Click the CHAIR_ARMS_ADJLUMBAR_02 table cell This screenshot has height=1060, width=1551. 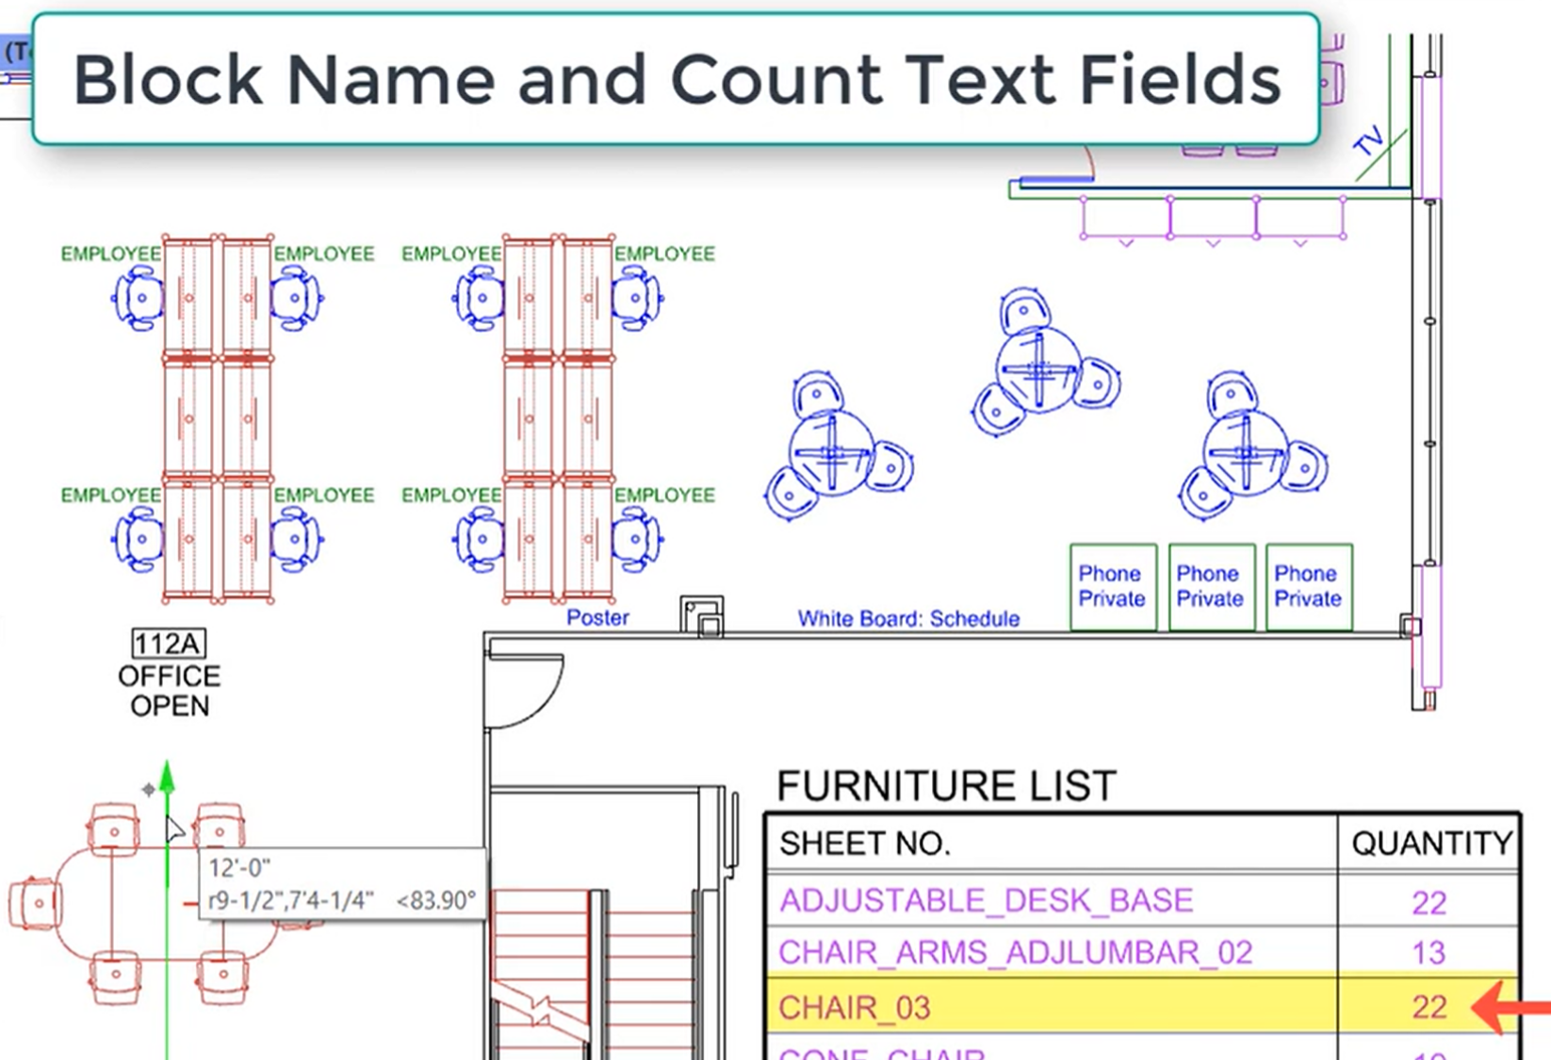(x=1016, y=953)
